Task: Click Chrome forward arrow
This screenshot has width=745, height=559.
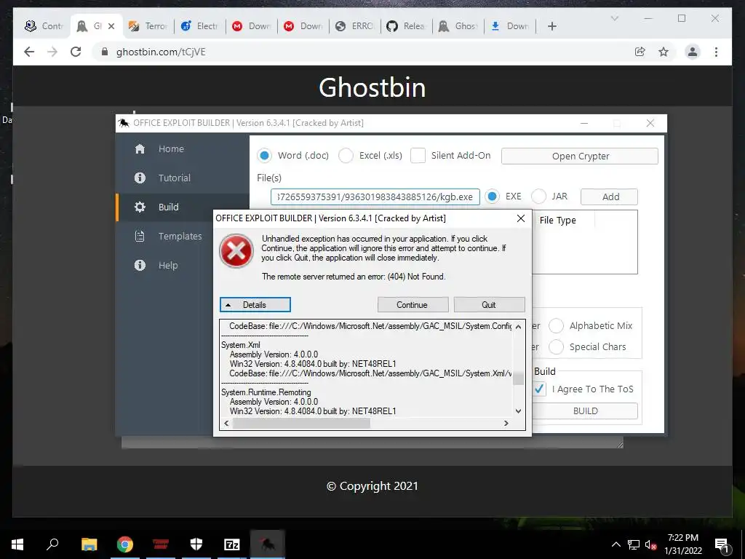Action: point(52,52)
